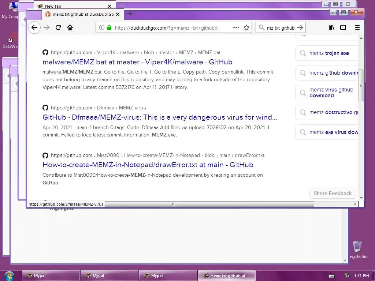Select related search memz destructive
The height and width of the screenshot is (281, 375).
pyautogui.click(x=327, y=112)
